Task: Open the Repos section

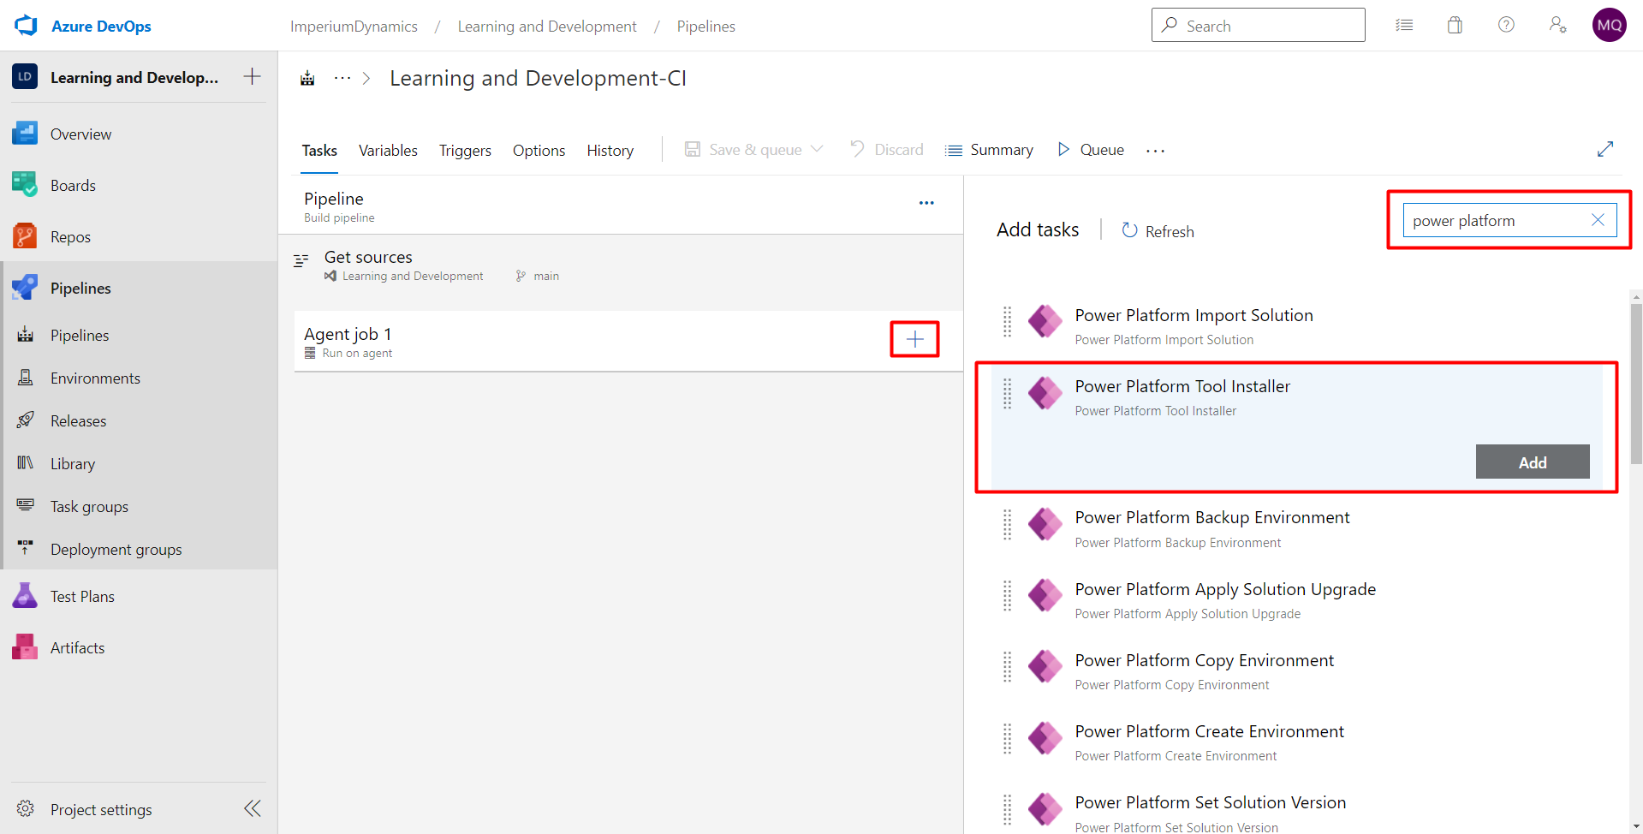Action: tap(70, 236)
